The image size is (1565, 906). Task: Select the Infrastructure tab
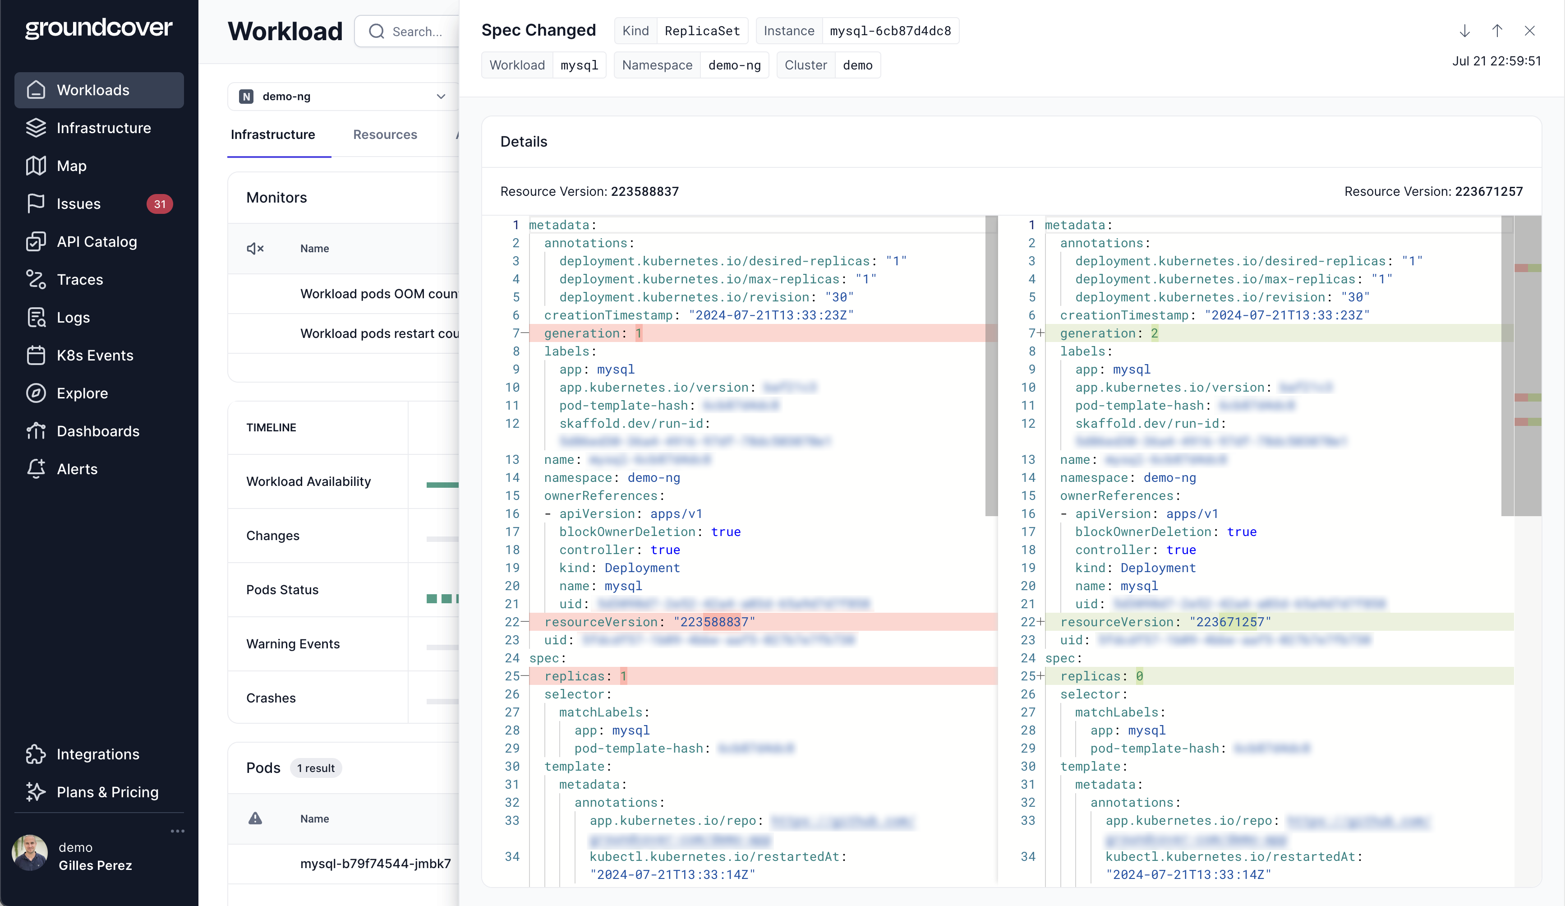[x=272, y=135]
